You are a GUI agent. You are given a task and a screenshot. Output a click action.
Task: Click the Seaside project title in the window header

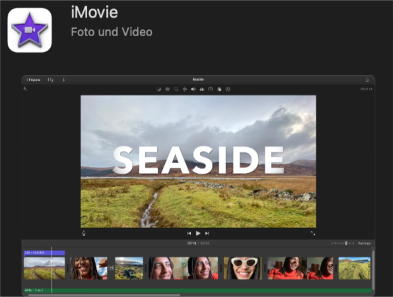coord(198,79)
